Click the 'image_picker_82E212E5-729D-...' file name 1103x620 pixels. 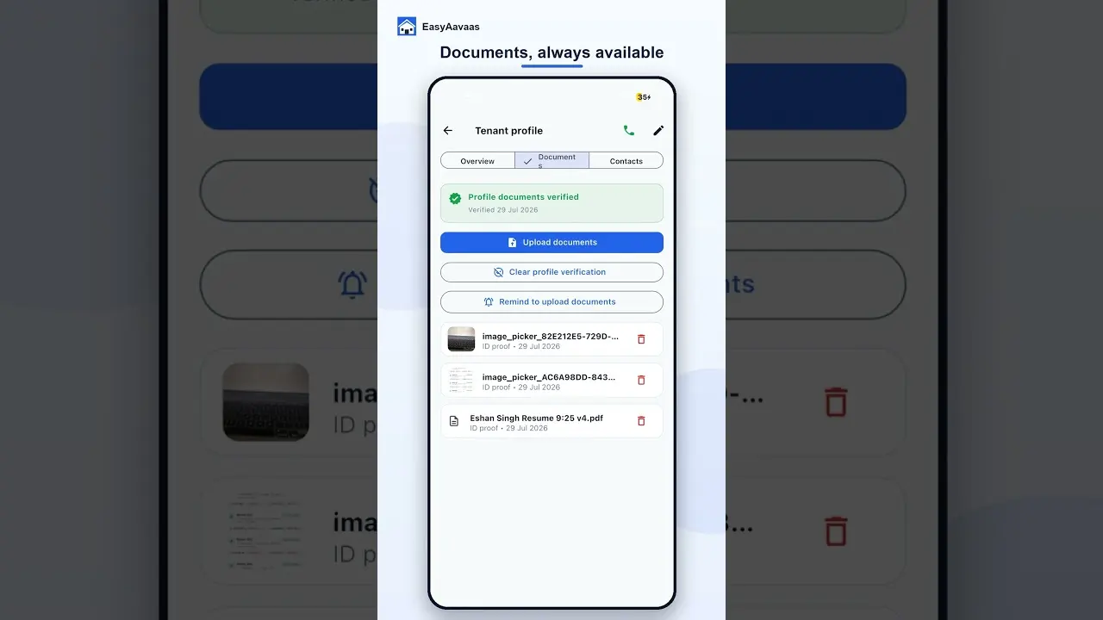pyautogui.click(x=551, y=336)
